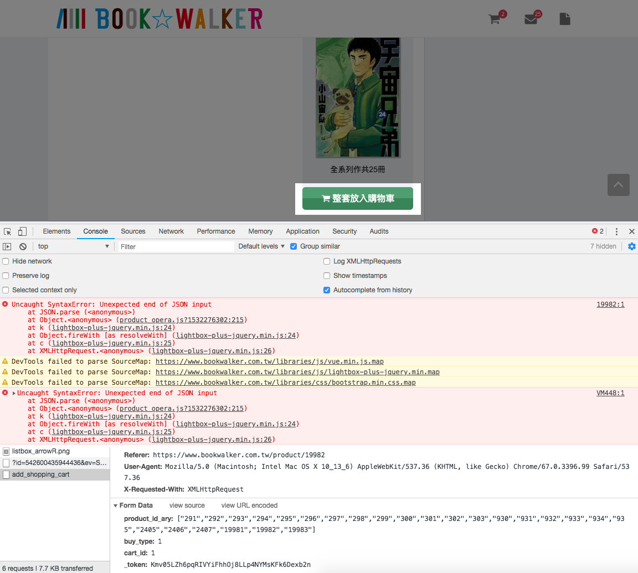638x573 pixels.
Task: Clear the console with the ban icon
Action: tap(23, 246)
